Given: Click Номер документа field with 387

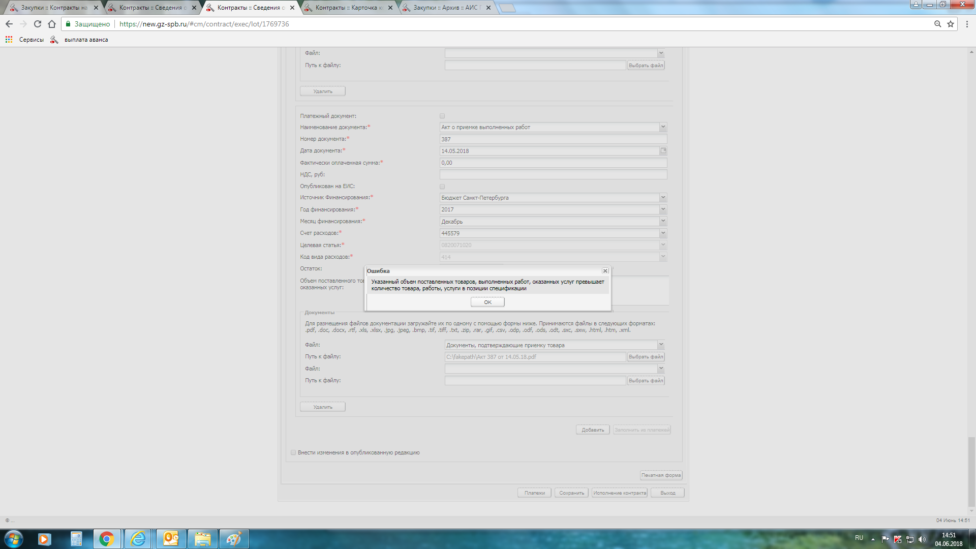Looking at the screenshot, I should 553,139.
